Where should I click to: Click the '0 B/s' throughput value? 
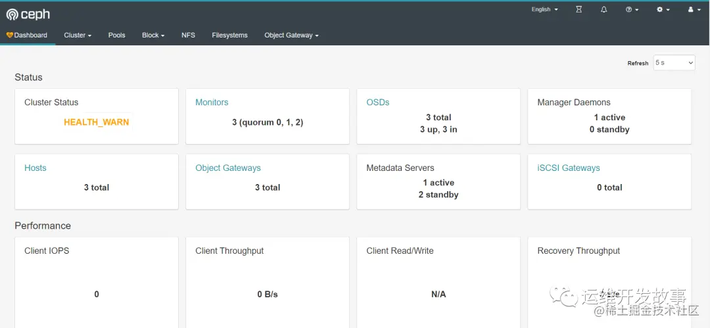click(268, 294)
